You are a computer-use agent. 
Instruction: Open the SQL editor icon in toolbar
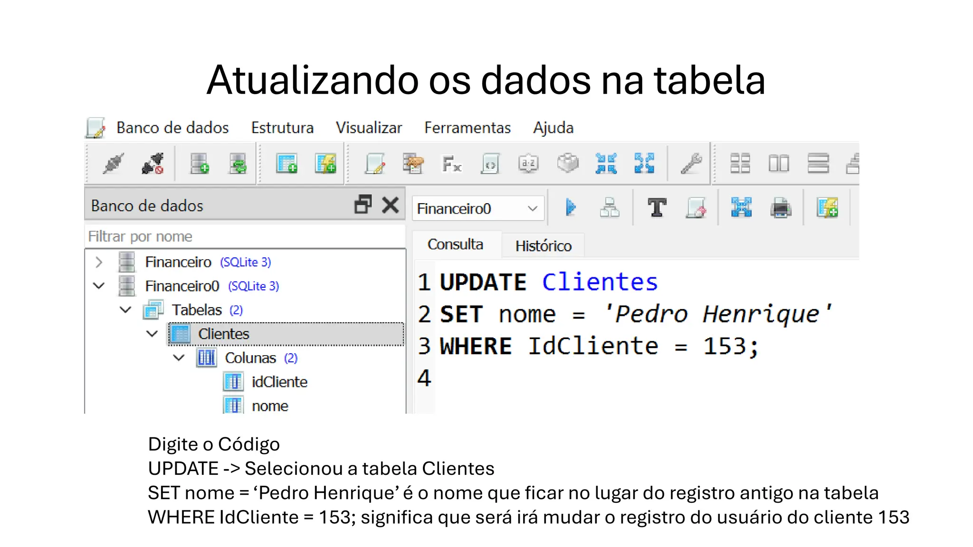[x=375, y=164]
